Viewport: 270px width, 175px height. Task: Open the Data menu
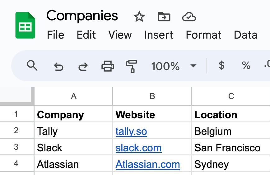245,35
